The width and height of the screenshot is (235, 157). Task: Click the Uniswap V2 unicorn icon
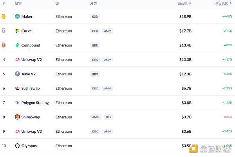(17, 60)
